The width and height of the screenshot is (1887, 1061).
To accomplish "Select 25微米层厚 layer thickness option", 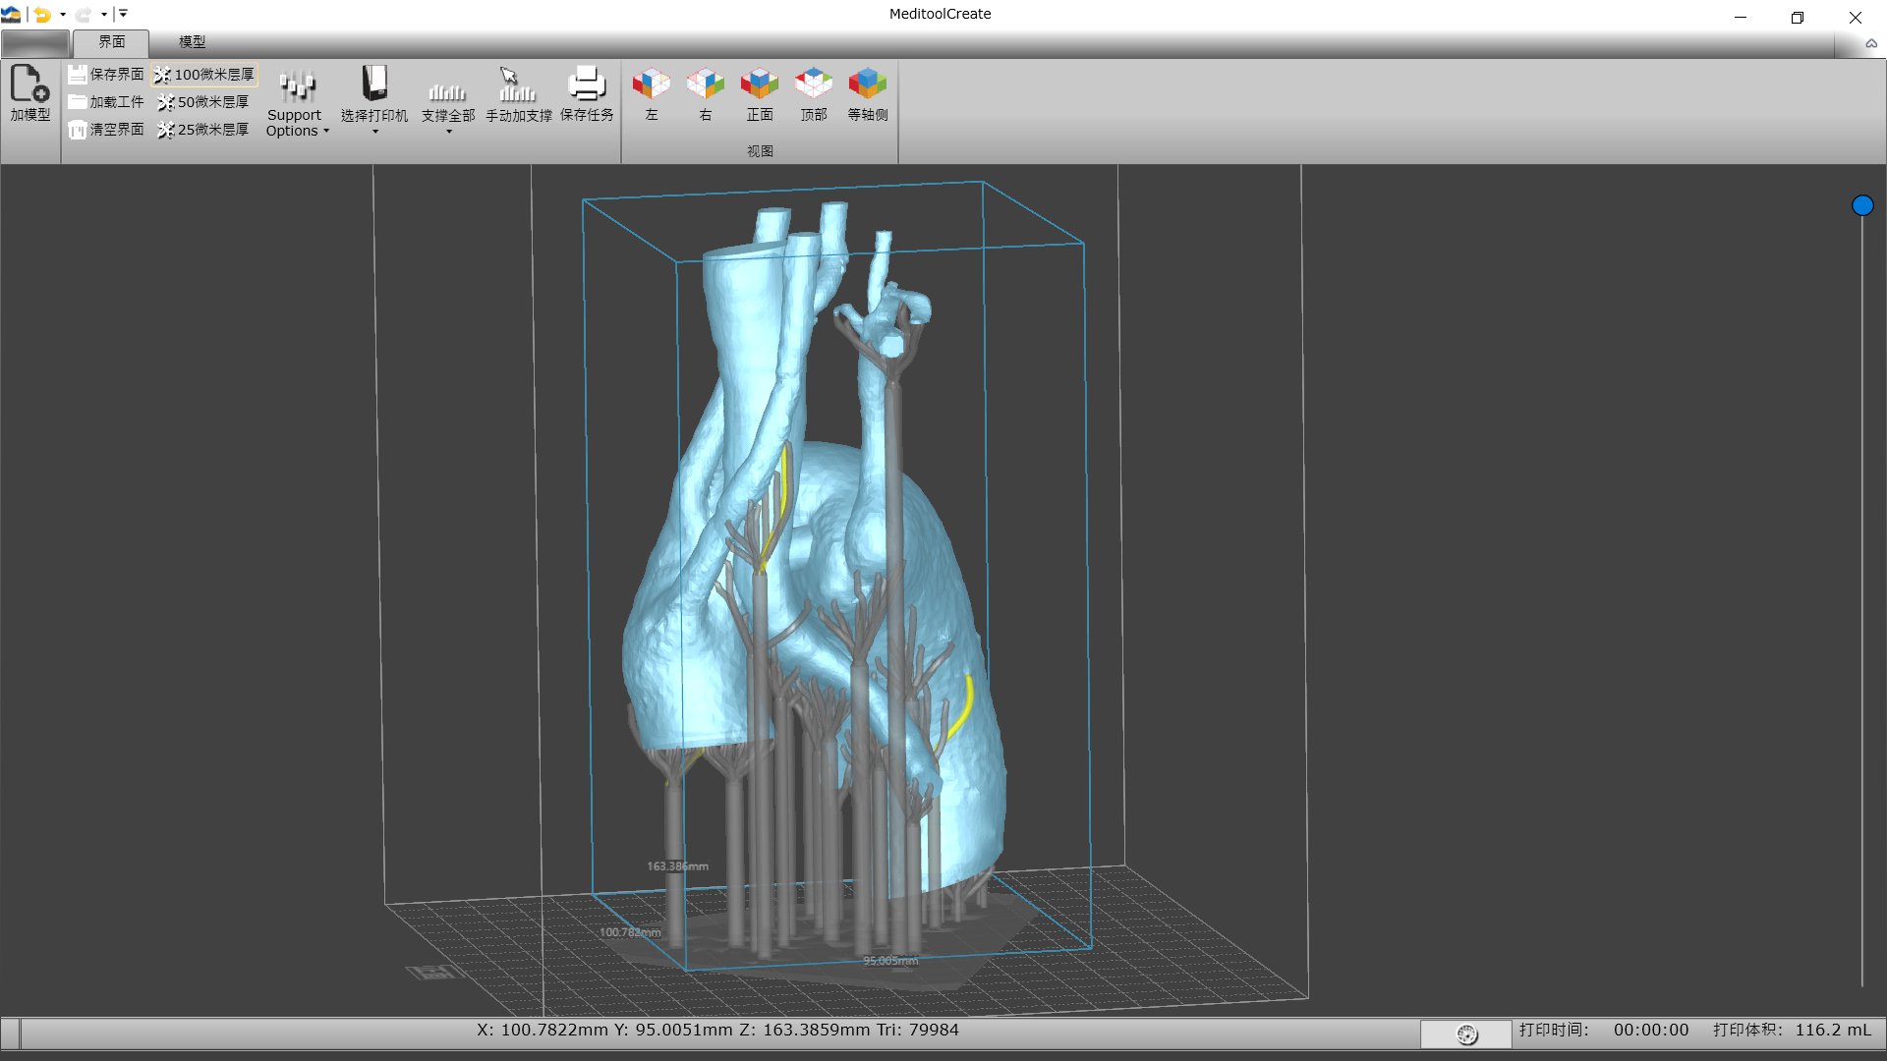I will 203,130.
